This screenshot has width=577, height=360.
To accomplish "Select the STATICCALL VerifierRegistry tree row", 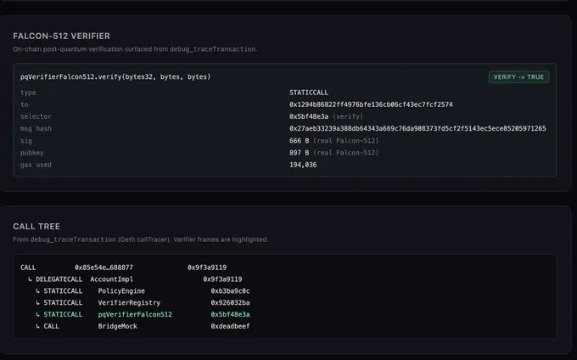I will coord(143,302).
